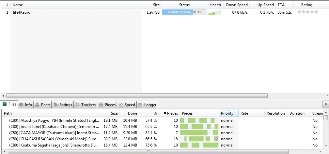
Task: Click the 1.97 GB size value
Action: coord(153,12)
